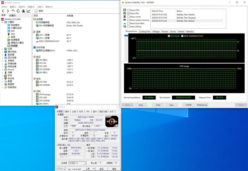
Task: Select the 超频 flame icon
Action: [9, 37]
